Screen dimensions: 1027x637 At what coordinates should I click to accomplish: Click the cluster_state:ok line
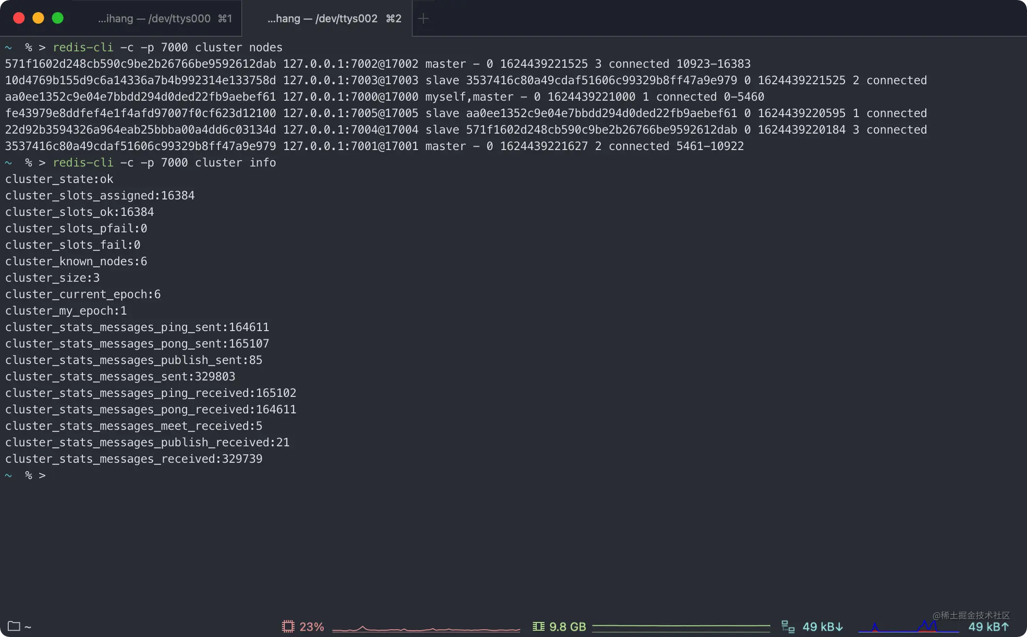click(x=59, y=179)
